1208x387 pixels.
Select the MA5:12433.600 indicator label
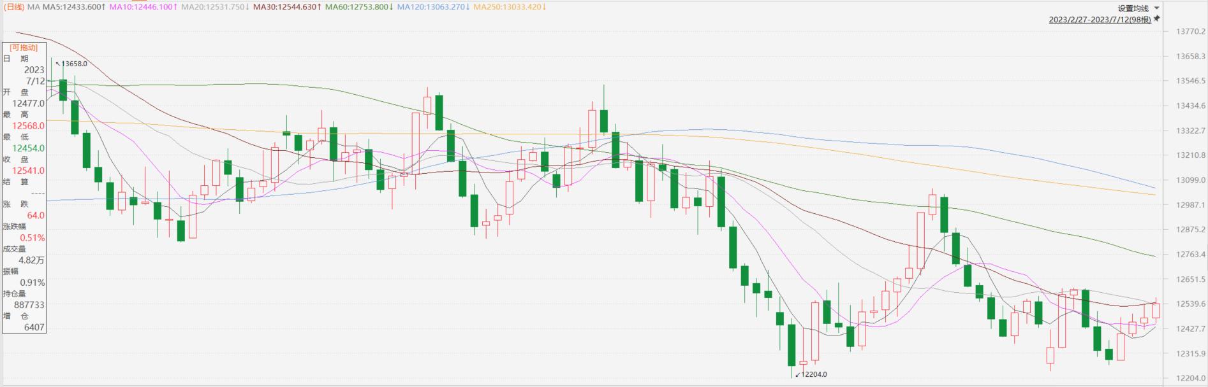pyautogui.click(x=74, y=7)
